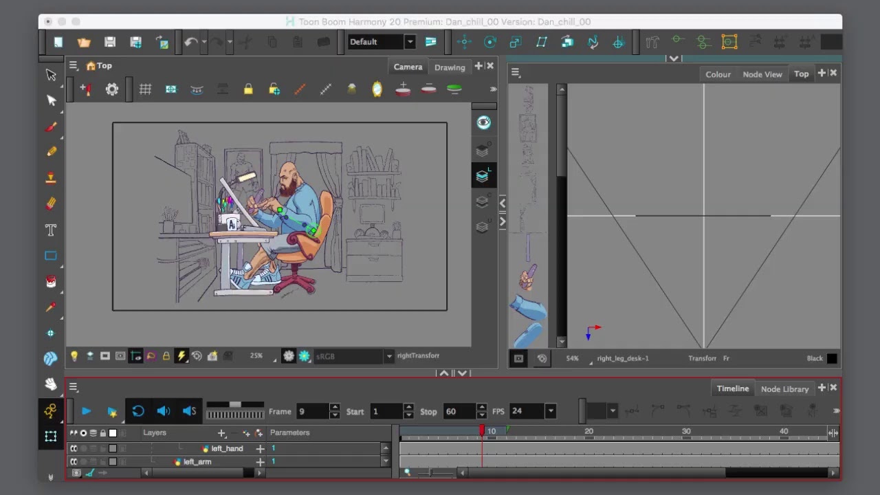The image size is (880, 495).
Task: Toggle the grid in Camera view toolbar
Action: 145,89
